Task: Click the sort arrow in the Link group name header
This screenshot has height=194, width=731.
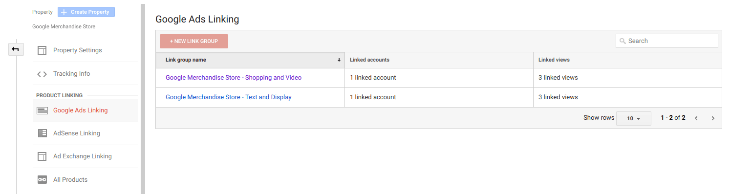Action: coord(339,60)
